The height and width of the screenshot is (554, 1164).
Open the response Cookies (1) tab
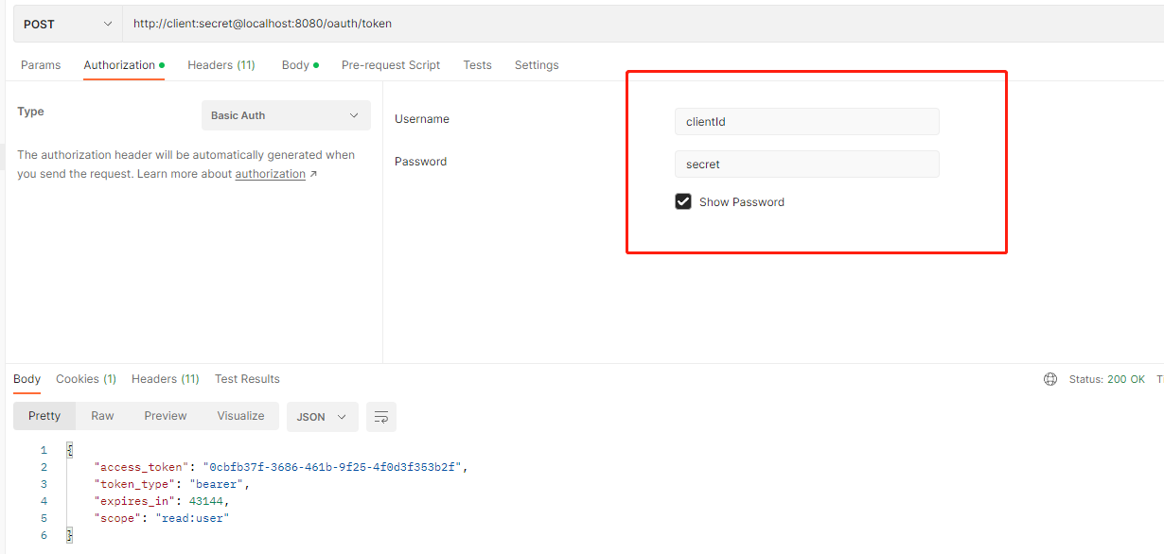click(x=86, y=379)
